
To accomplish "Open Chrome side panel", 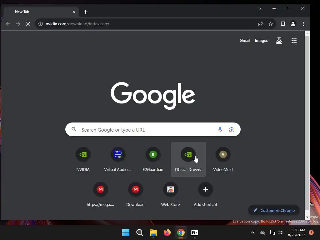I will point(283,24).
